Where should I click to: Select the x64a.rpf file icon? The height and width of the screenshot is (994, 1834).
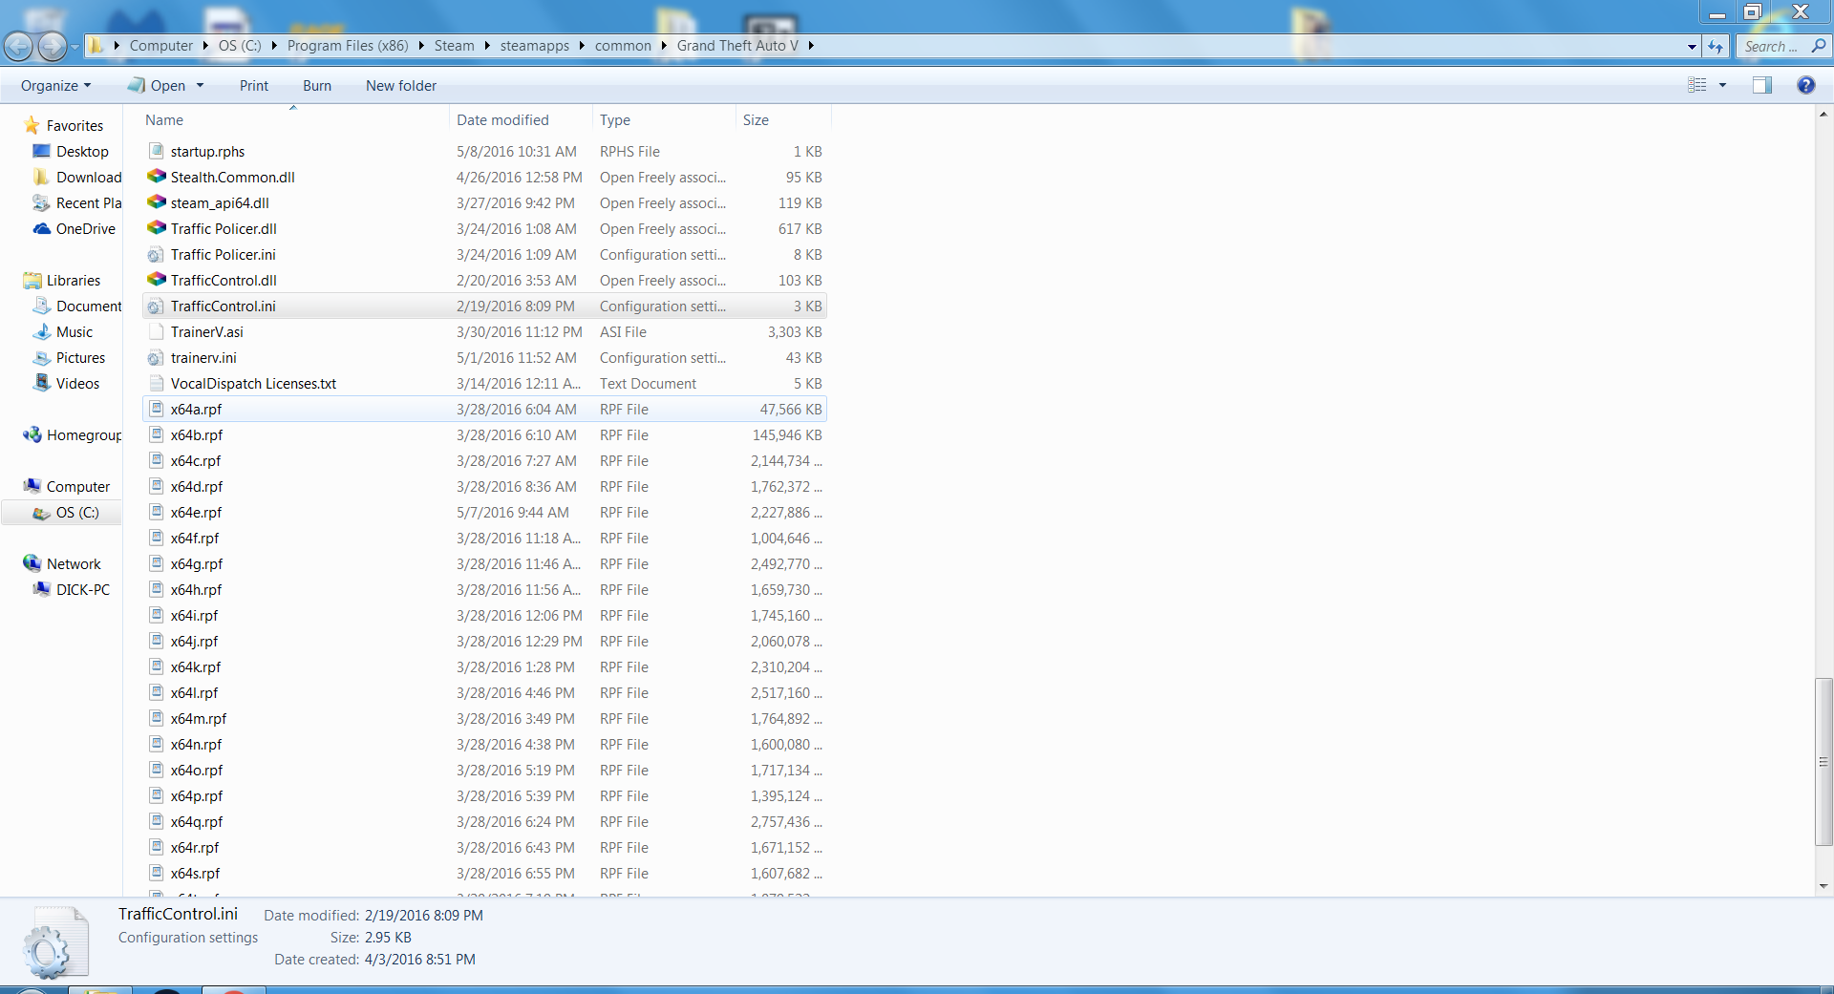coord(157,409)
